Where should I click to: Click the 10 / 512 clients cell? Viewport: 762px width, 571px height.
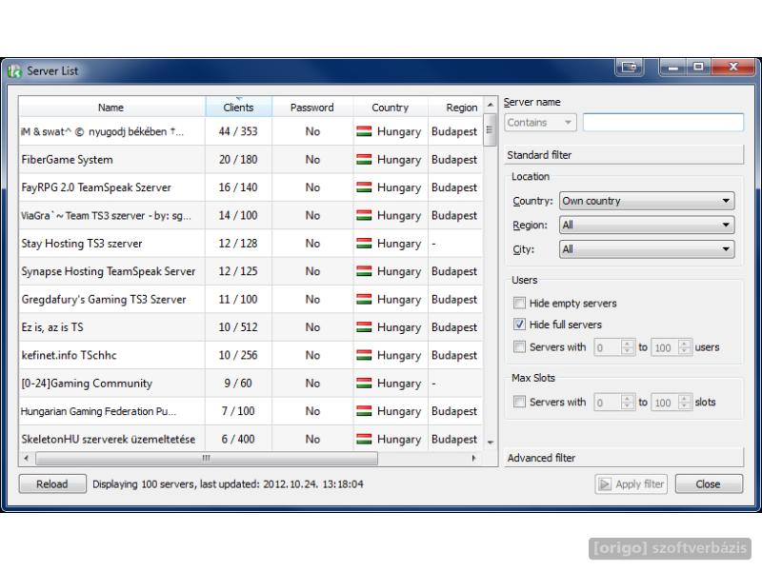(238, 327)
